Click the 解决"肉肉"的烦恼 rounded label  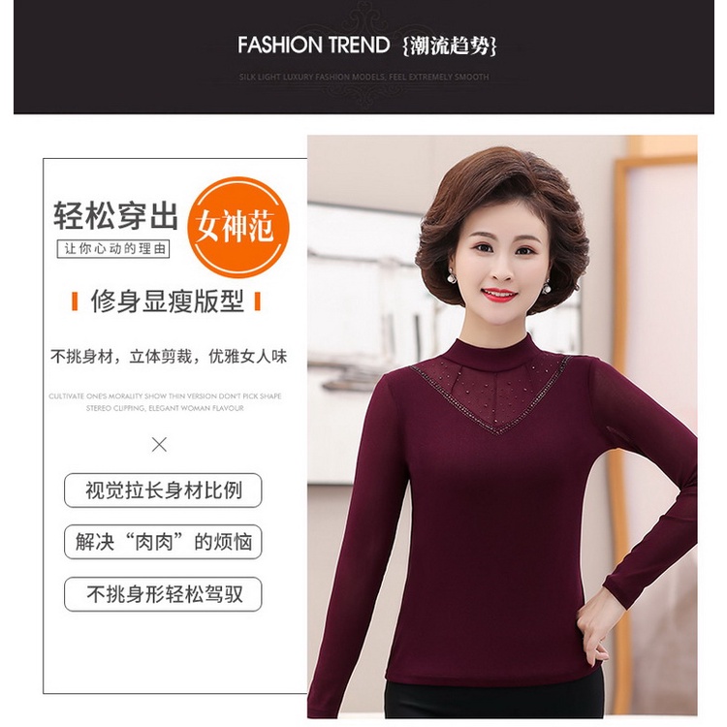click(163, 542)
